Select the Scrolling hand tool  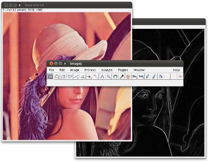tap(115, 76)
